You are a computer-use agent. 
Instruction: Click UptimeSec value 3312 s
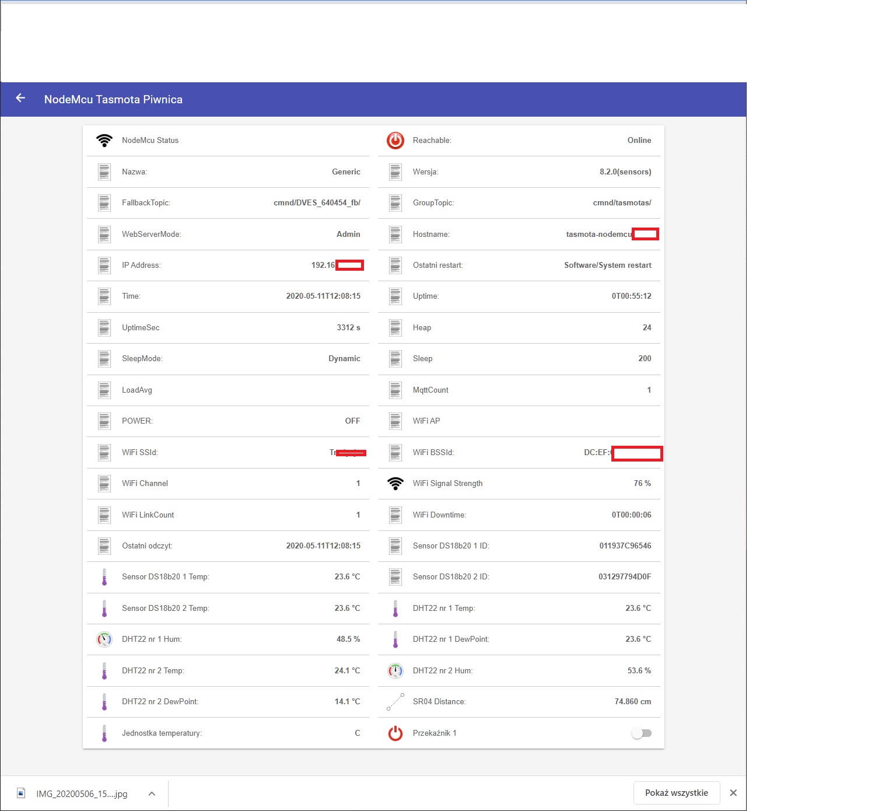coord(348,328)
